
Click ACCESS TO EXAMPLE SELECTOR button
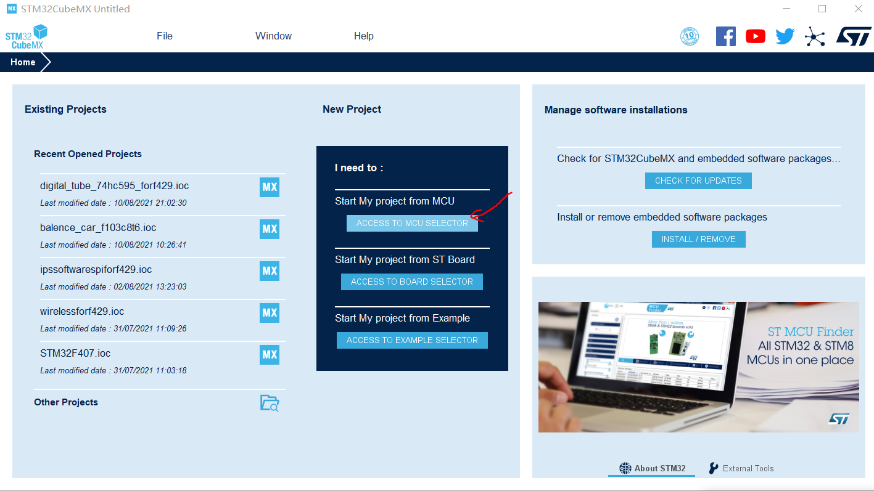point(412,340)
